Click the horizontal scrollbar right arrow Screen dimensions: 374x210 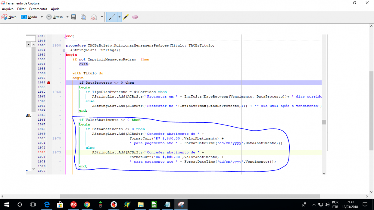click(x=366, y=196)
